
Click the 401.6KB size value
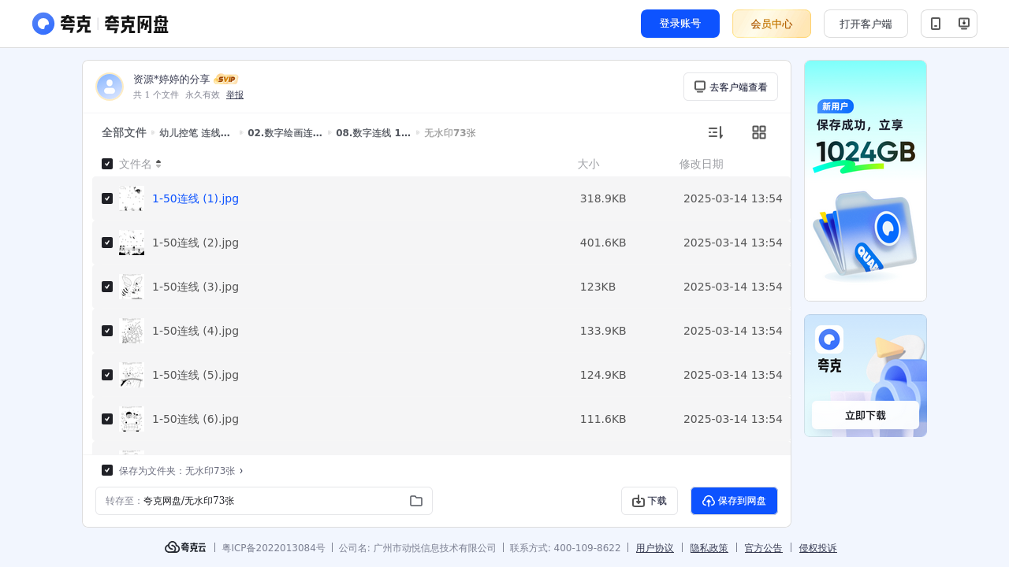coord(603,243)
